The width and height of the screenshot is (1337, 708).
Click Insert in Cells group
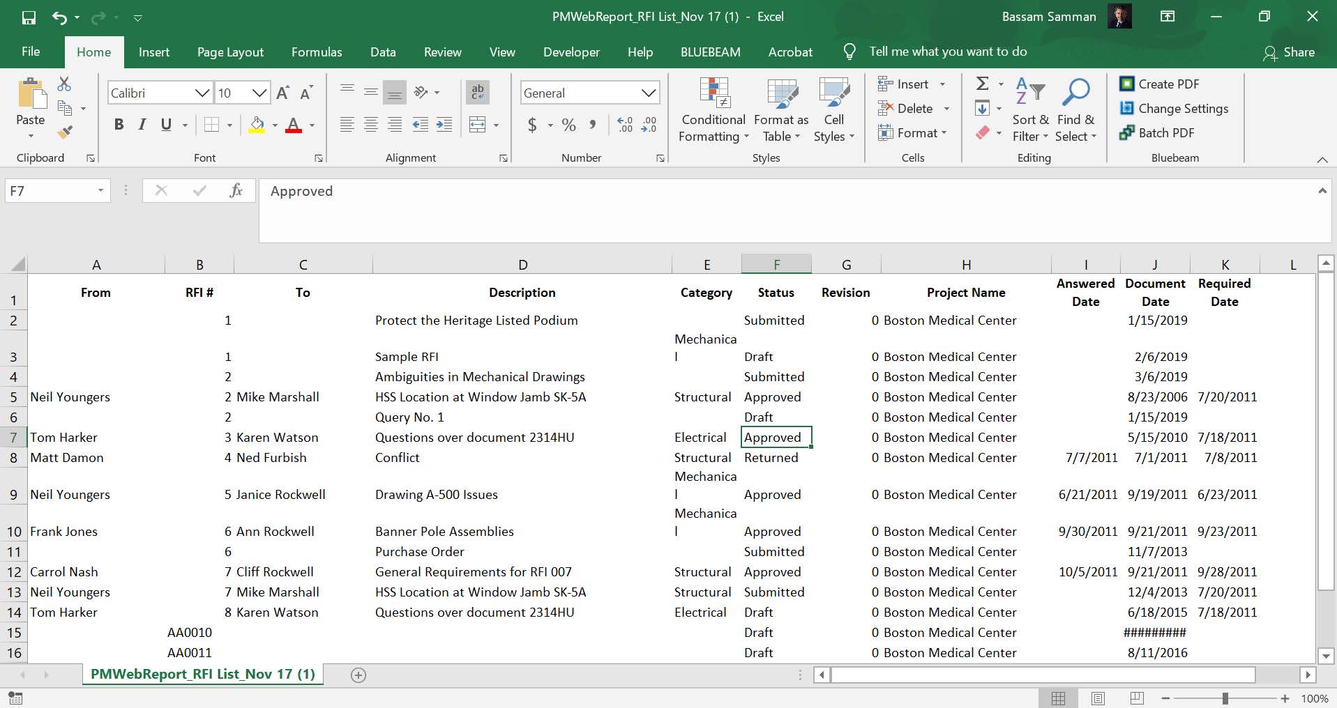[x=912, y=84]
